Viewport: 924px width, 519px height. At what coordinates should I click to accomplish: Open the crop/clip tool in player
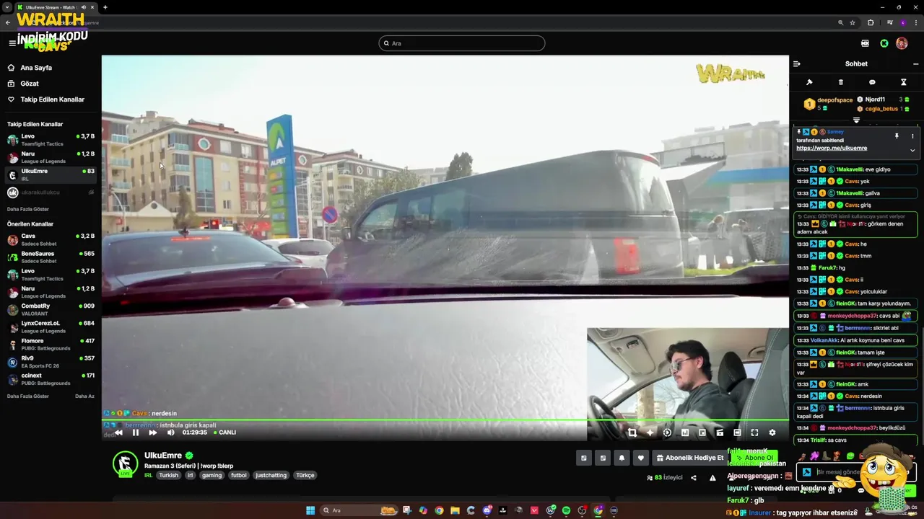pos(632,432)
